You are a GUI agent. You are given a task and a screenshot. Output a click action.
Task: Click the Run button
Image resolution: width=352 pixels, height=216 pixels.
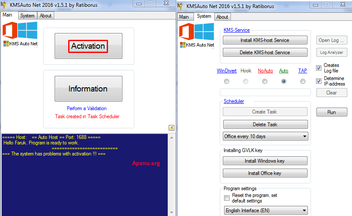point(332,112)
